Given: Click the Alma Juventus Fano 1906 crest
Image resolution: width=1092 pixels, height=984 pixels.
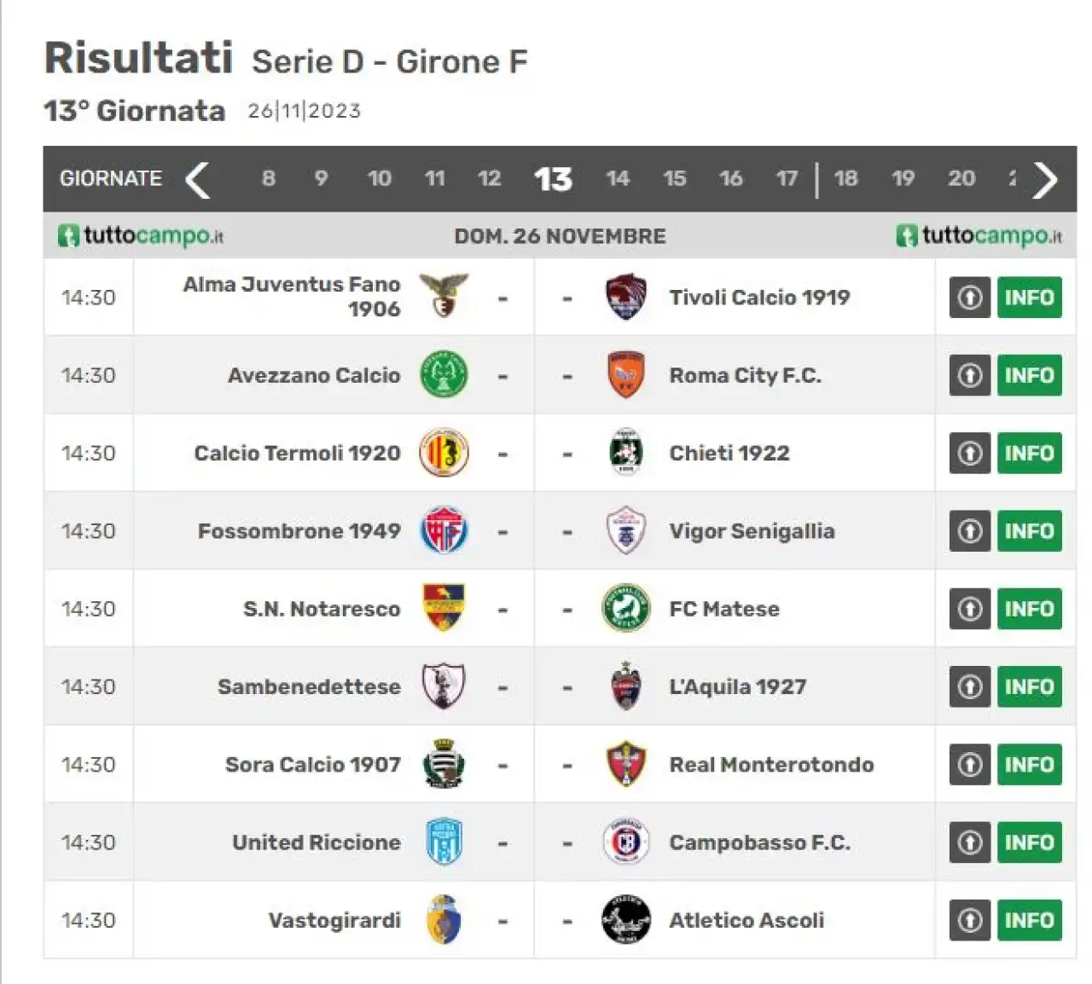Looking at the screenshot, I should [444, 296].
